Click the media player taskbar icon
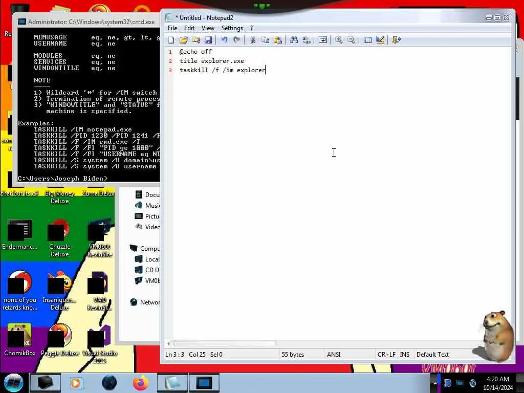The width and height of the screenshot is (524, 393). 76,383
